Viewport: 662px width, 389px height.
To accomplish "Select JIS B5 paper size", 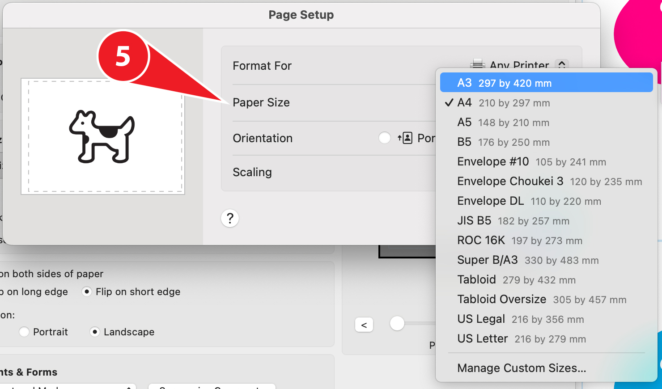I will (546, 221).
